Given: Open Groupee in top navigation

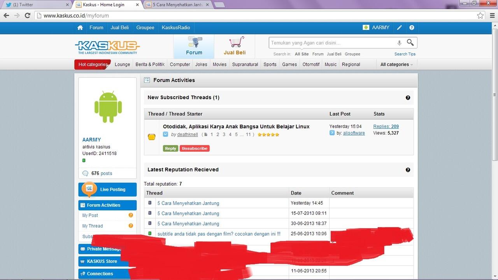Looking at the screenshot, I should click(145, 28).
